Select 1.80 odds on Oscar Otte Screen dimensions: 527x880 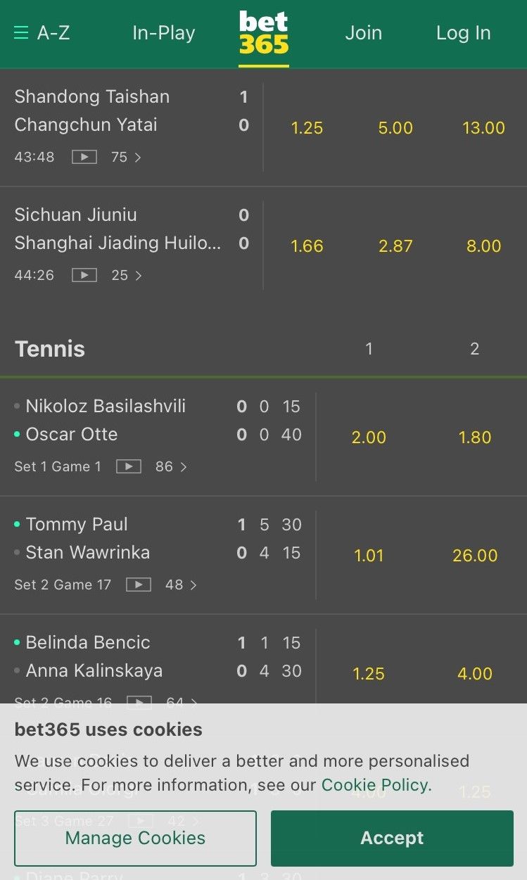tap(475, 438)
